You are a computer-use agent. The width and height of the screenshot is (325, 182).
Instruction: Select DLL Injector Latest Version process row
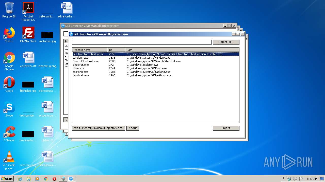(156, 54)
